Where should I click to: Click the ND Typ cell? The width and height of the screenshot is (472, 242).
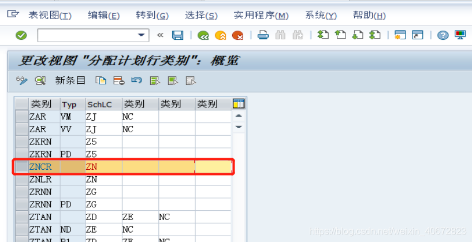point(73,229)
